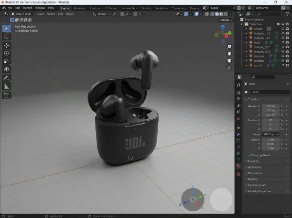Toggle Show Overlays button
This screenshot has width=292, height=218.
[197, 14]
